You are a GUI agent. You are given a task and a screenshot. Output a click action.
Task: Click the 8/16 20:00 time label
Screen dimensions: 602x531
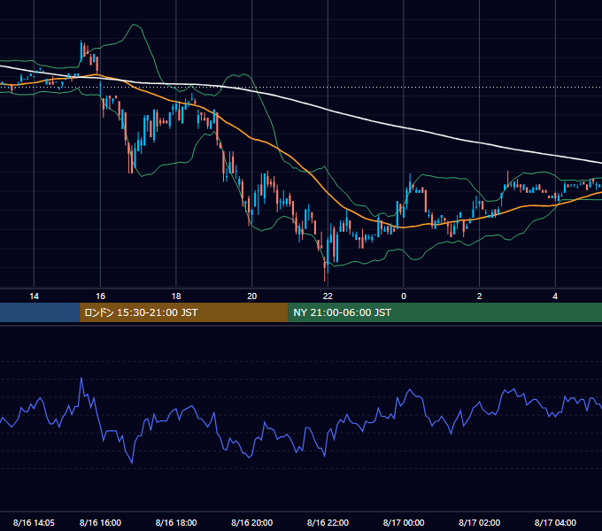[251, 522]
